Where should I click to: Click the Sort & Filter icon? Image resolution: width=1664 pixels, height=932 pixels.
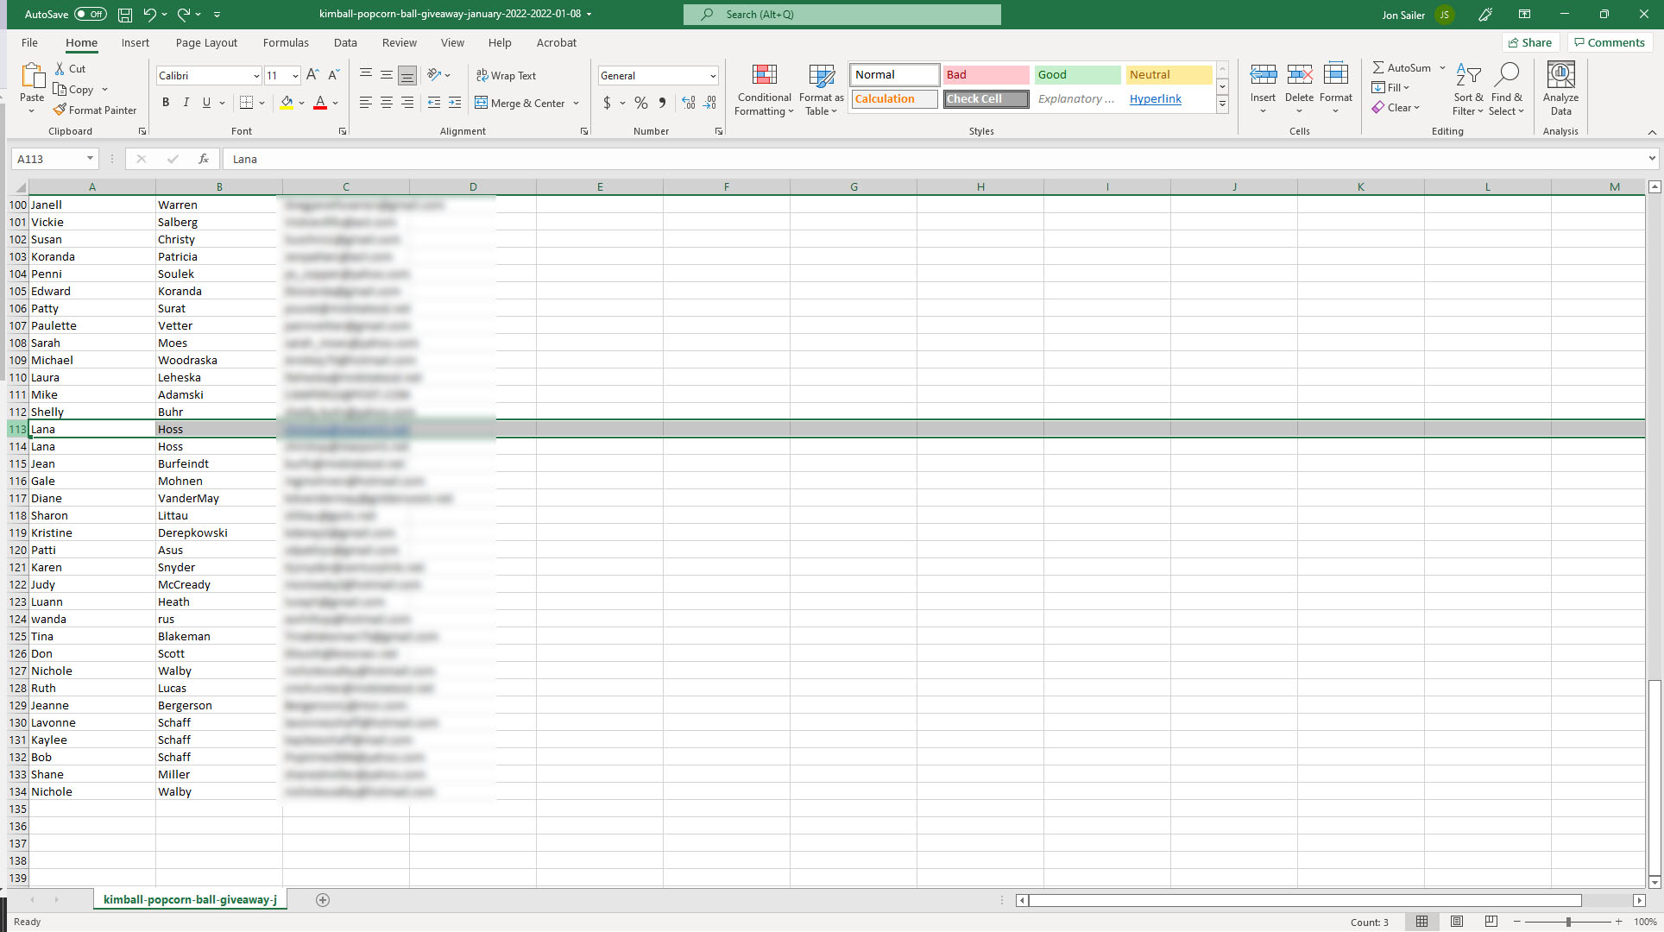point(1467,90)
